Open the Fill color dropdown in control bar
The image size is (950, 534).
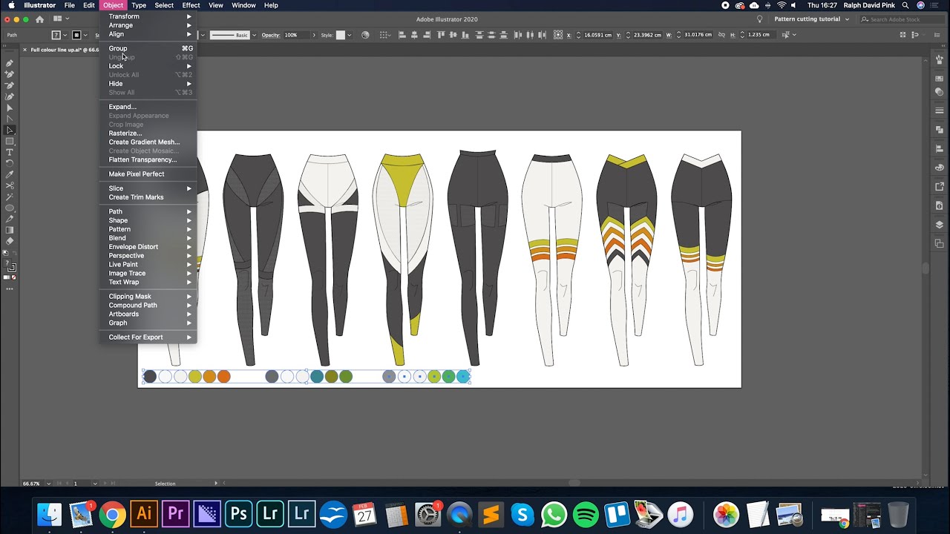point(66,35)
